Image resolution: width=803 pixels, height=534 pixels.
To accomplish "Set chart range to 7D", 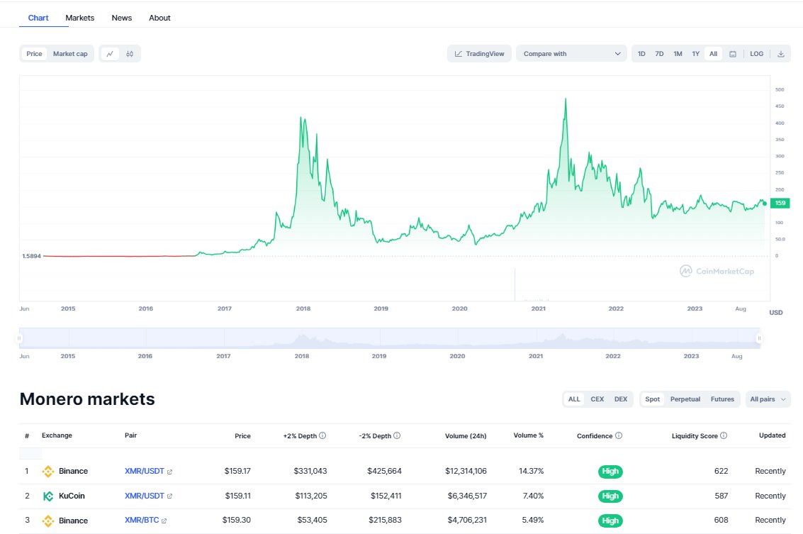I will pyautogui.click(x=659, y=54).
